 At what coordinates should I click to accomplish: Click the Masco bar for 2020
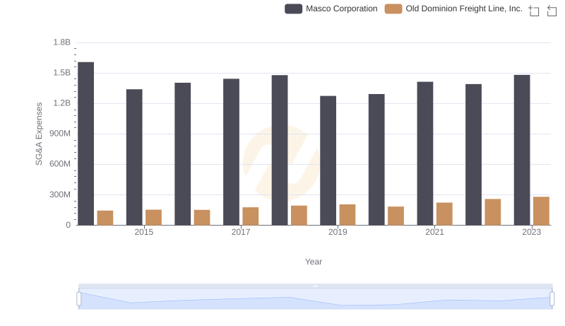(376, 159)
